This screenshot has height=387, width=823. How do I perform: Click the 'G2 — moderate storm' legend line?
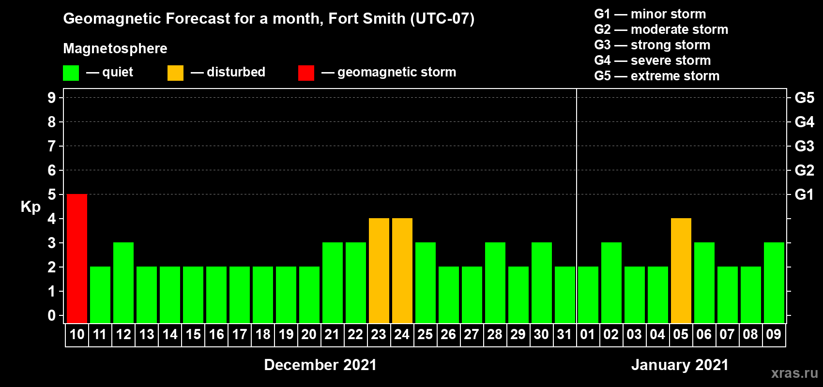661,30
